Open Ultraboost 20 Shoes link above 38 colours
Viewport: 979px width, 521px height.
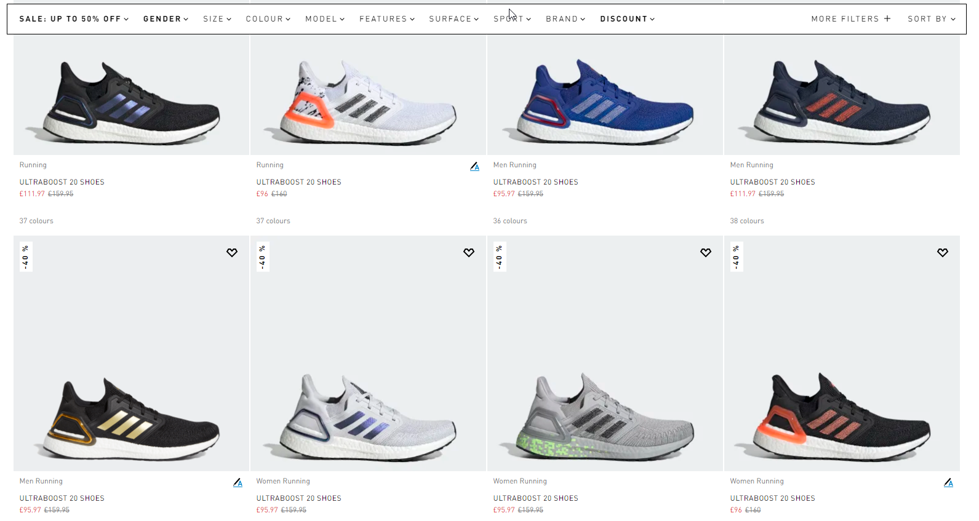pos(773,182)
